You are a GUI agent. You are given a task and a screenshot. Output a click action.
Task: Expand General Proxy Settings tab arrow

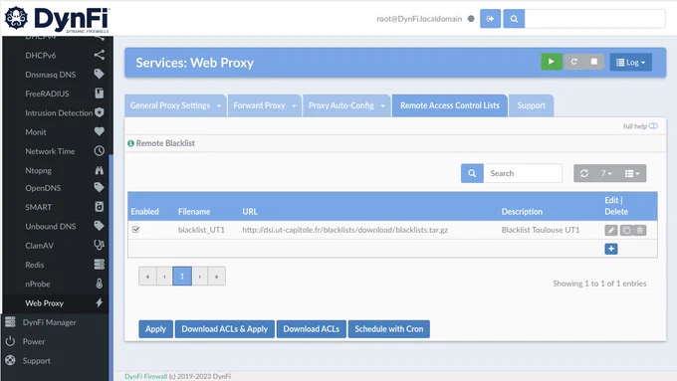tap(219, 105)
